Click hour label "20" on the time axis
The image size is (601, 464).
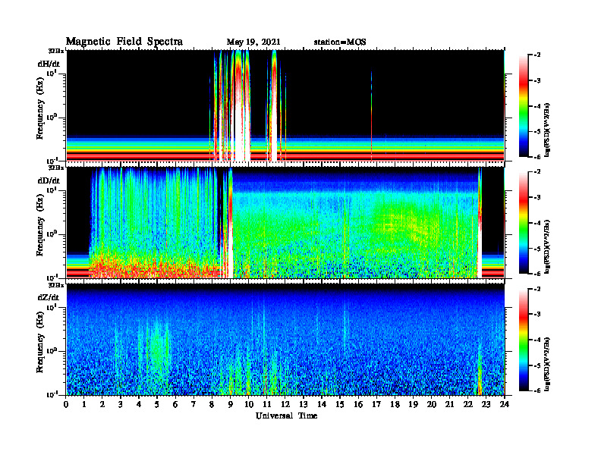tap(431, 405)
